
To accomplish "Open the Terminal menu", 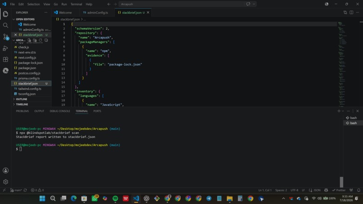I will [76, 4].
